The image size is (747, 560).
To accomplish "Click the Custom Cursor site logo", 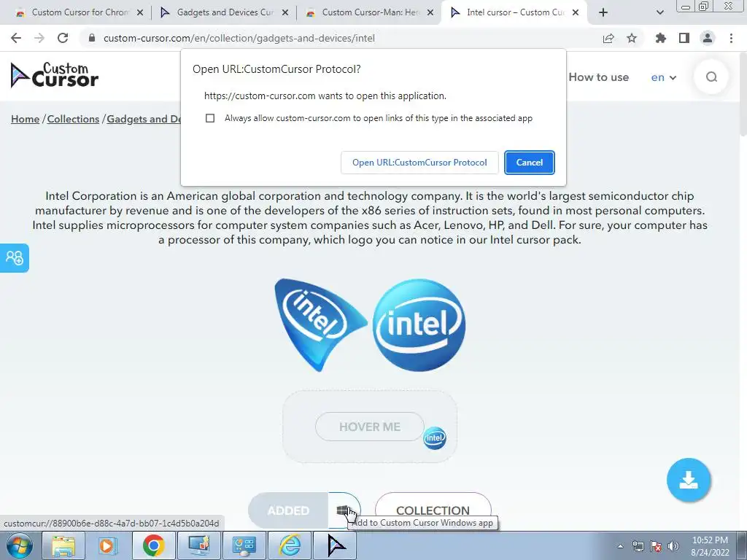I will tap(54, 75).
